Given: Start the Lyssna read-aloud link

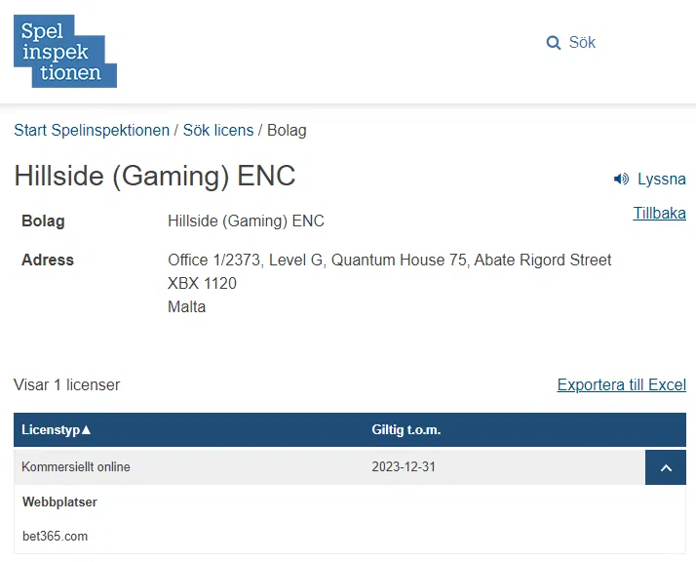Looking at the screenshot, I should coord(661,180).
